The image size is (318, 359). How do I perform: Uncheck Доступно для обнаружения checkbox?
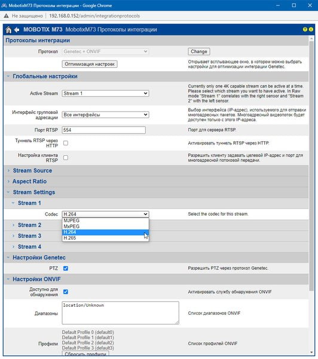[66, 292]
